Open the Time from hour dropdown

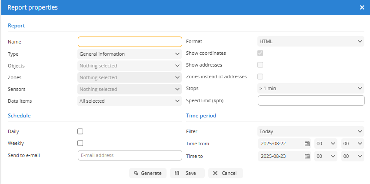click(x=326, y=144)
